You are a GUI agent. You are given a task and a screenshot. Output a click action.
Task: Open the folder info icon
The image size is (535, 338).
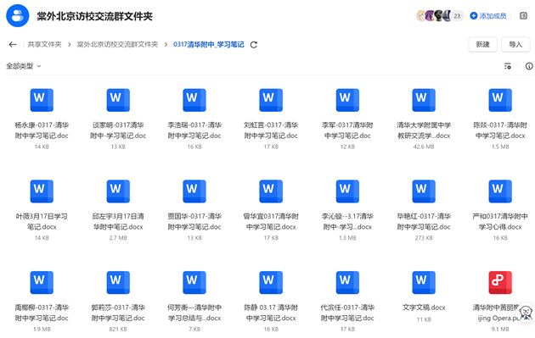[529, 66]
